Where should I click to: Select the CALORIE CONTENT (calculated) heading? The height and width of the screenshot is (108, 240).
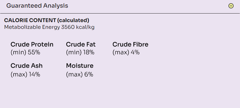click(x=47, y=20)
